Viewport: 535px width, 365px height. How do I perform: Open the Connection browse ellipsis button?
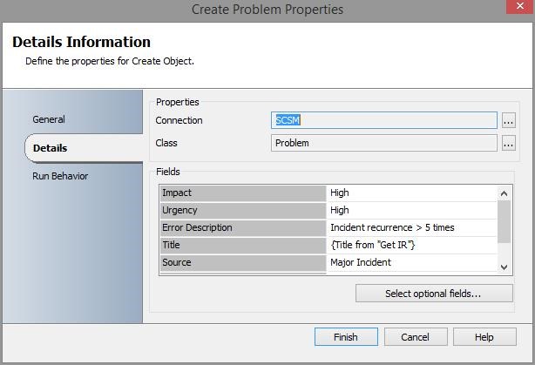tap(509, 121)
